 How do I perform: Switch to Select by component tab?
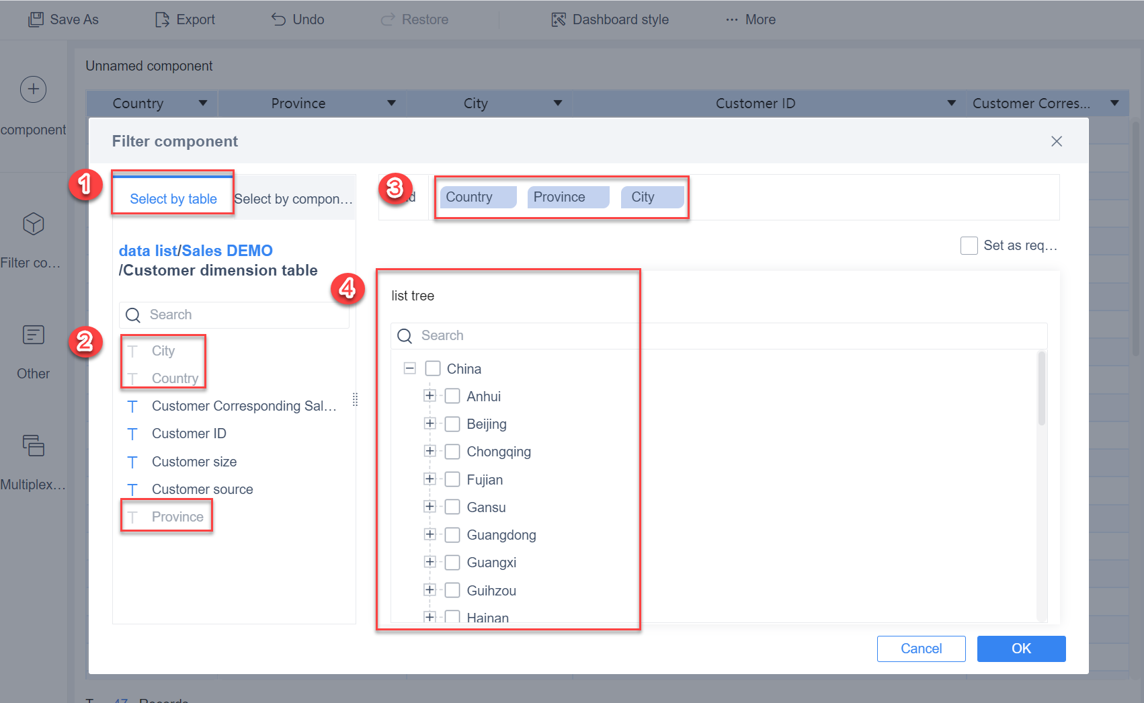pyautogui.click(x=294, y=199)
